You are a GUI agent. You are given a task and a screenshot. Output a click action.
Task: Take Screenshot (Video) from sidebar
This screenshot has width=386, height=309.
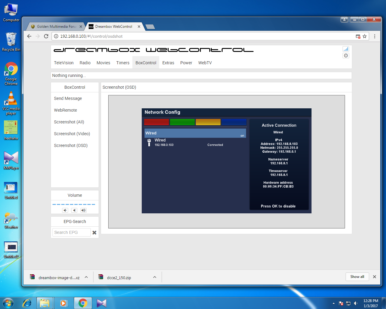point(72,134)
